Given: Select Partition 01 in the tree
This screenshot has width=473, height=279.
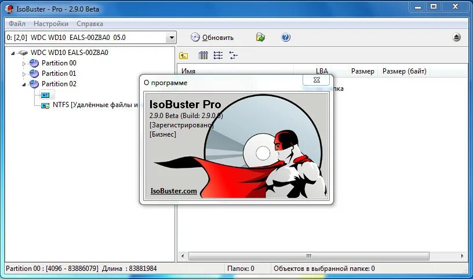Looking at the screenshot, I should coord(59,73).
